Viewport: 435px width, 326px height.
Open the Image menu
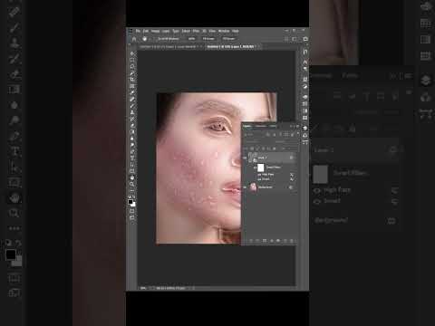155,31
